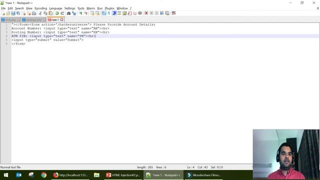Image resolution: width=320 pixels, height=180 pixels.
Task: Open Chrome from the taskbar
Action: click(43, 175)
